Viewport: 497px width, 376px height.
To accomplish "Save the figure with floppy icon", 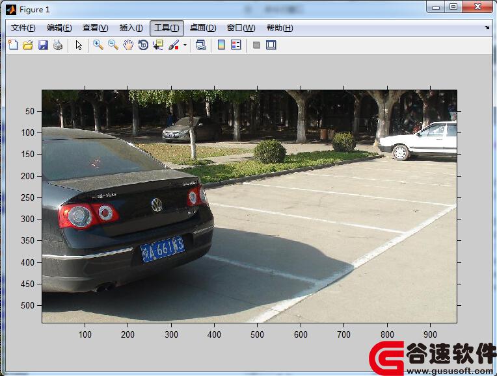I will 43,45.
